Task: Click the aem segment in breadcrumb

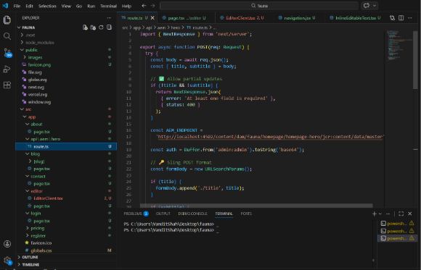Action: pos(161,28)
